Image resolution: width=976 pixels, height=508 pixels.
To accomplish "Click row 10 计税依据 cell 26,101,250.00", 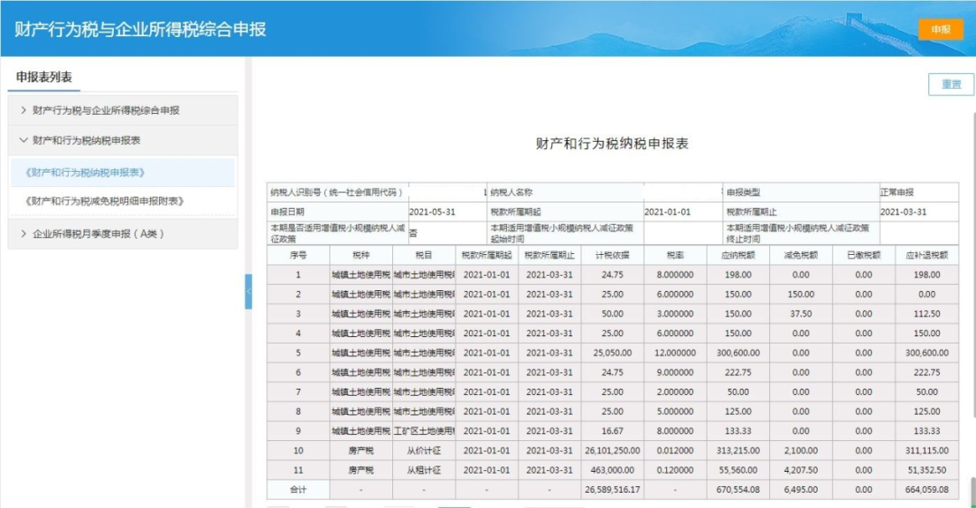I will click(613, 451).
